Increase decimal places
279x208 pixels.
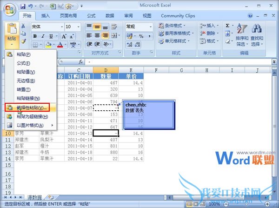click(129, 45)
